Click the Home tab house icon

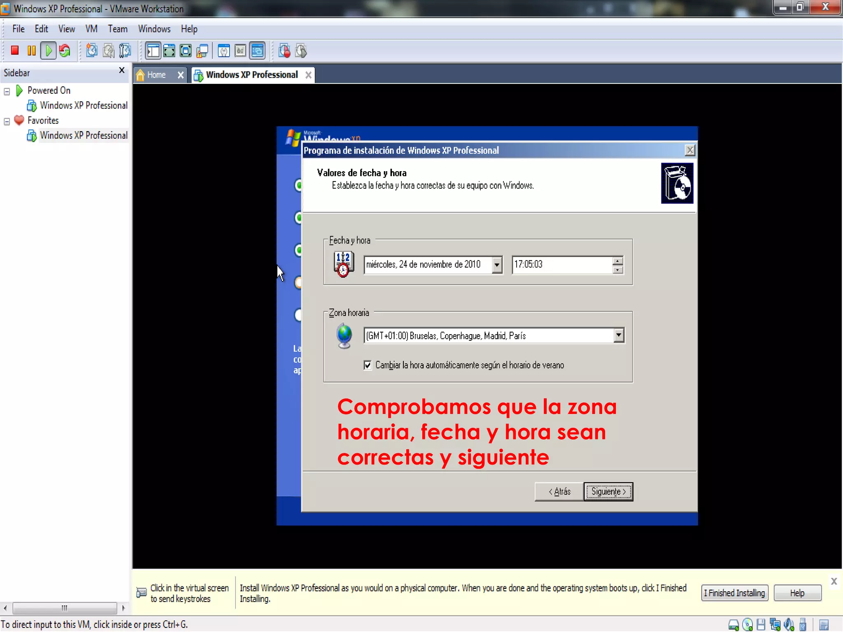(140, 75)
